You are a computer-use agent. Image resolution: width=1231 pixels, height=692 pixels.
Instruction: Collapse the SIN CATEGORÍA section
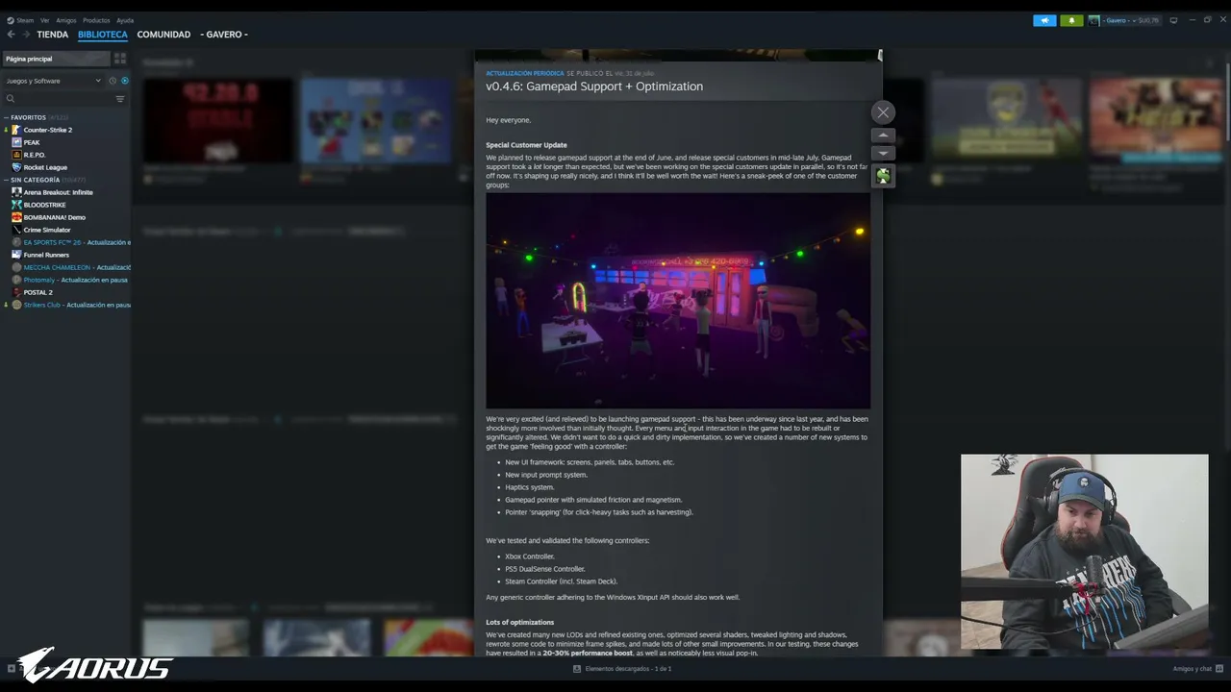pos(6,180)
